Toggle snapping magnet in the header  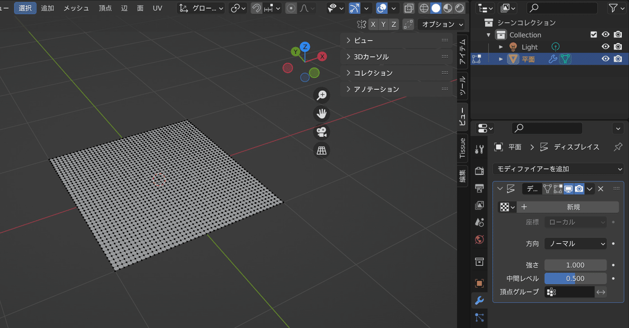tap(257, 8)
